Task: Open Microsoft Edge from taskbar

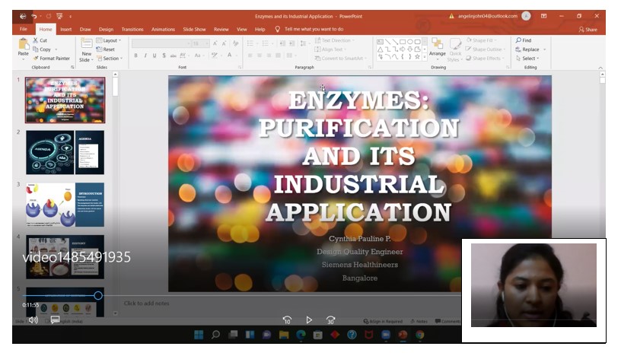Action: point(301,335)
